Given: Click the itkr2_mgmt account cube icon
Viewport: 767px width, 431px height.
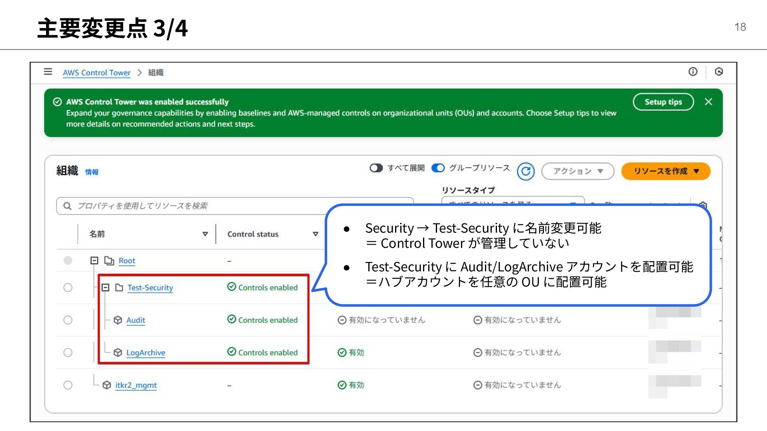Looking at the screenshot, I should coord(107,385).
